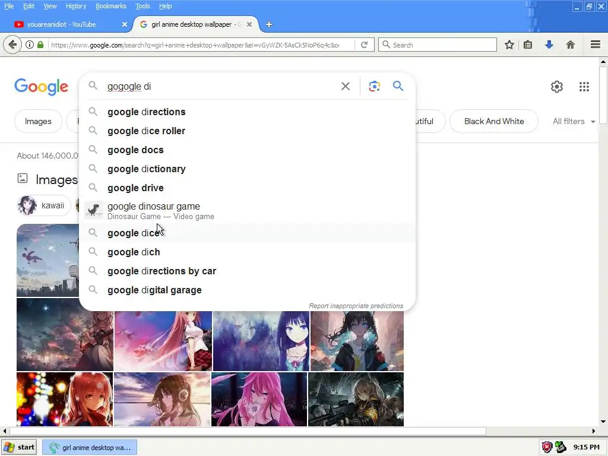This screenshot has width=608, height=456.
Task: Open the View menu
Action: (50, 6)
